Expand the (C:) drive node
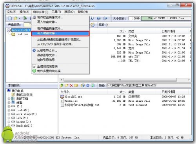Screen dimensions: 196x144 coord(9,106)
